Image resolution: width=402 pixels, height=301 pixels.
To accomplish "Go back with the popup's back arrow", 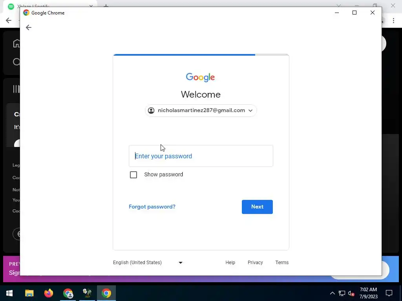I will (28, 27).
